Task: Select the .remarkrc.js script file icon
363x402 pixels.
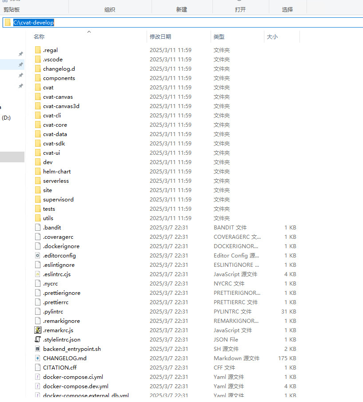Action: tap(38, 330)
